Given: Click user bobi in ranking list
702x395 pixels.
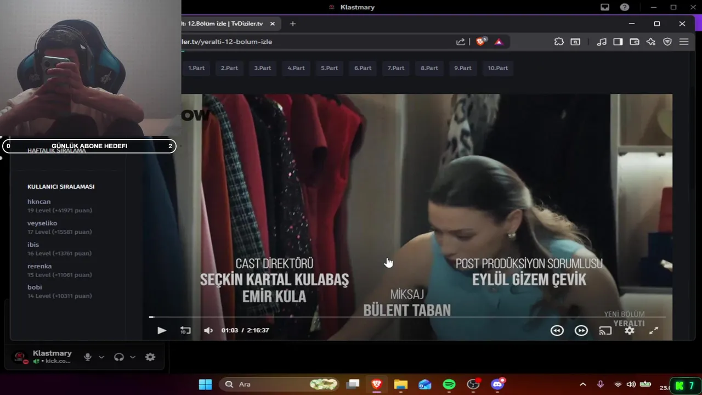Looking at the screenshot, I should [x=35, y=287].
